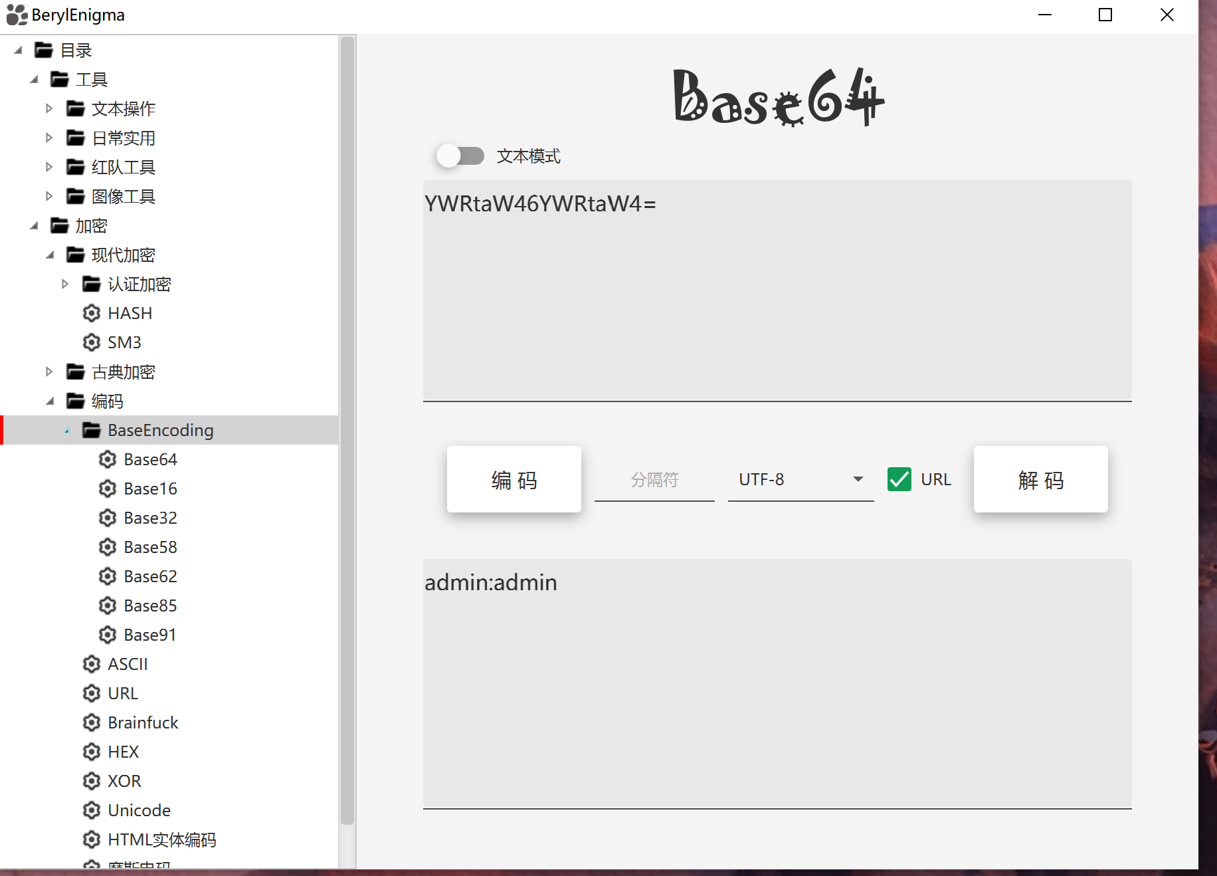Screen dimensions: 1217x876
Task: Open the UTF-8 encoding dropdown
Action: click(x=800, y=479)
